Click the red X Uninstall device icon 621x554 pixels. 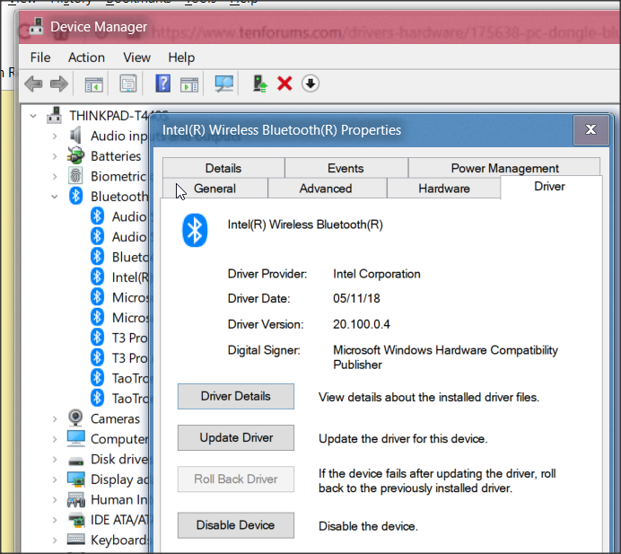(x=284, y=84)
